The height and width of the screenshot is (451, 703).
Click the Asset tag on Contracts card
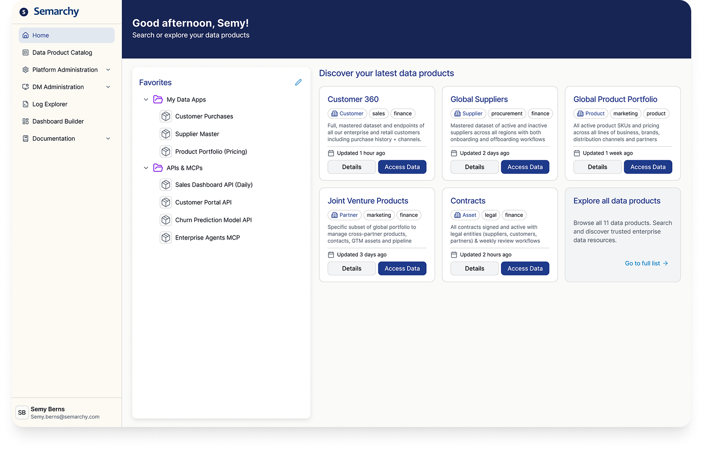(x=465, y=215)
